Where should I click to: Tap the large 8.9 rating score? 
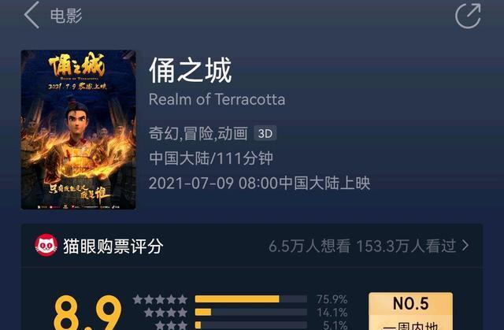click(88, 312)
